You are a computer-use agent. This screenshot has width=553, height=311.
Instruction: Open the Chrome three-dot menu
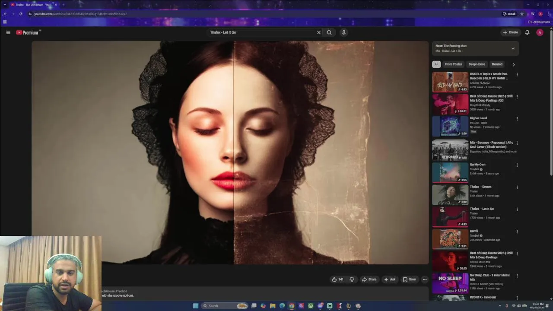[548, 14]
